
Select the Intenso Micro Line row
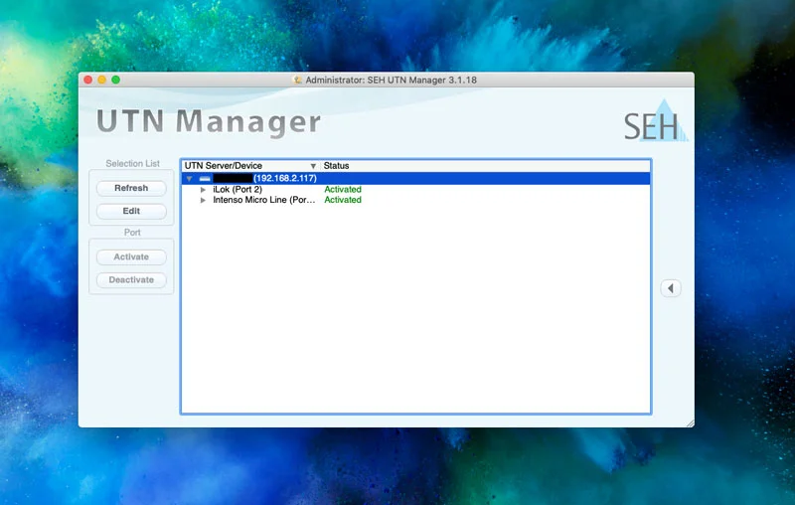[x=415, y=200]
